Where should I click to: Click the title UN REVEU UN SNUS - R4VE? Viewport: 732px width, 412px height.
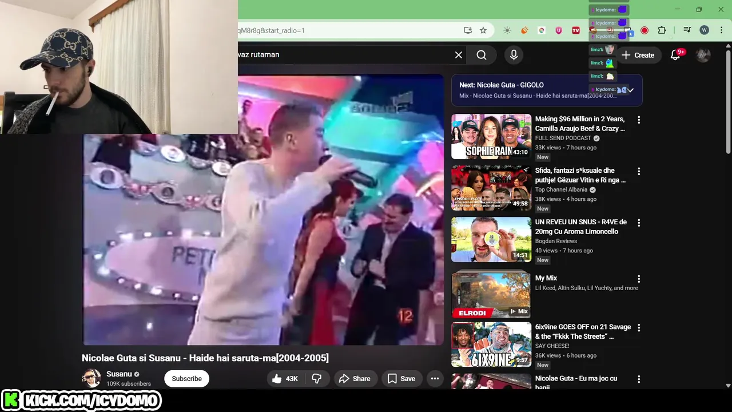pyautogui.click(x=581, y=227)
